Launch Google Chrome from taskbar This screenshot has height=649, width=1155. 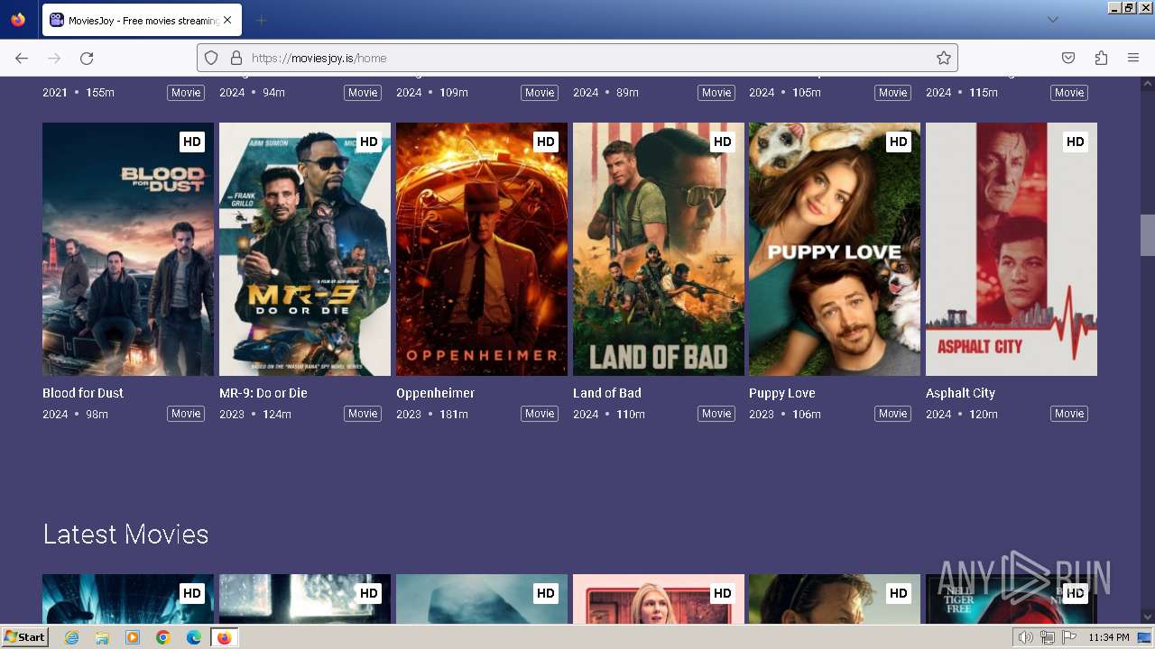[x=163, y=637]
